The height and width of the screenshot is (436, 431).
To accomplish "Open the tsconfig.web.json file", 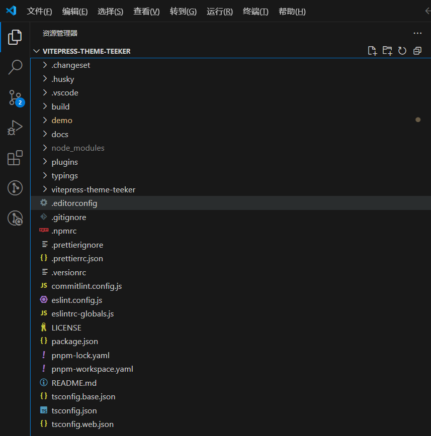I will (x=230, y=424).
